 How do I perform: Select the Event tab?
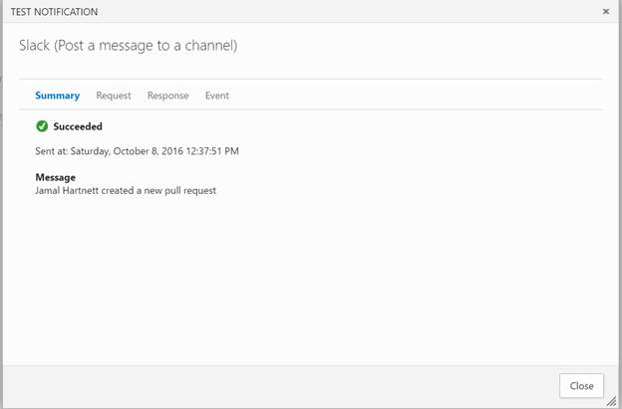tap(217, 96)
